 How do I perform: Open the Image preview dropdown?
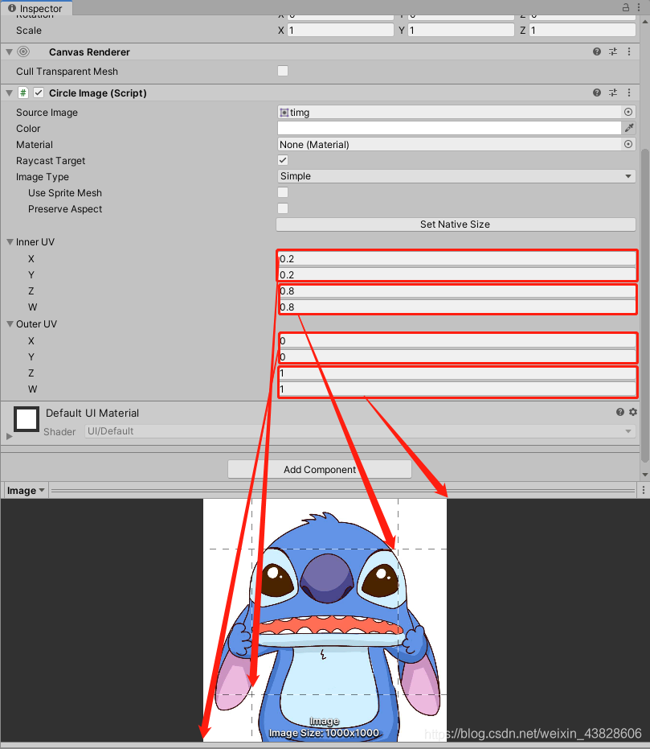tap(26, 491)
